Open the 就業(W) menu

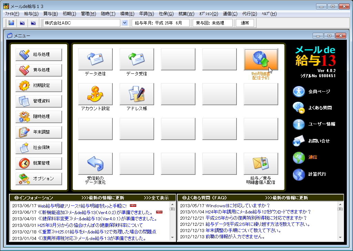(186, 14)
